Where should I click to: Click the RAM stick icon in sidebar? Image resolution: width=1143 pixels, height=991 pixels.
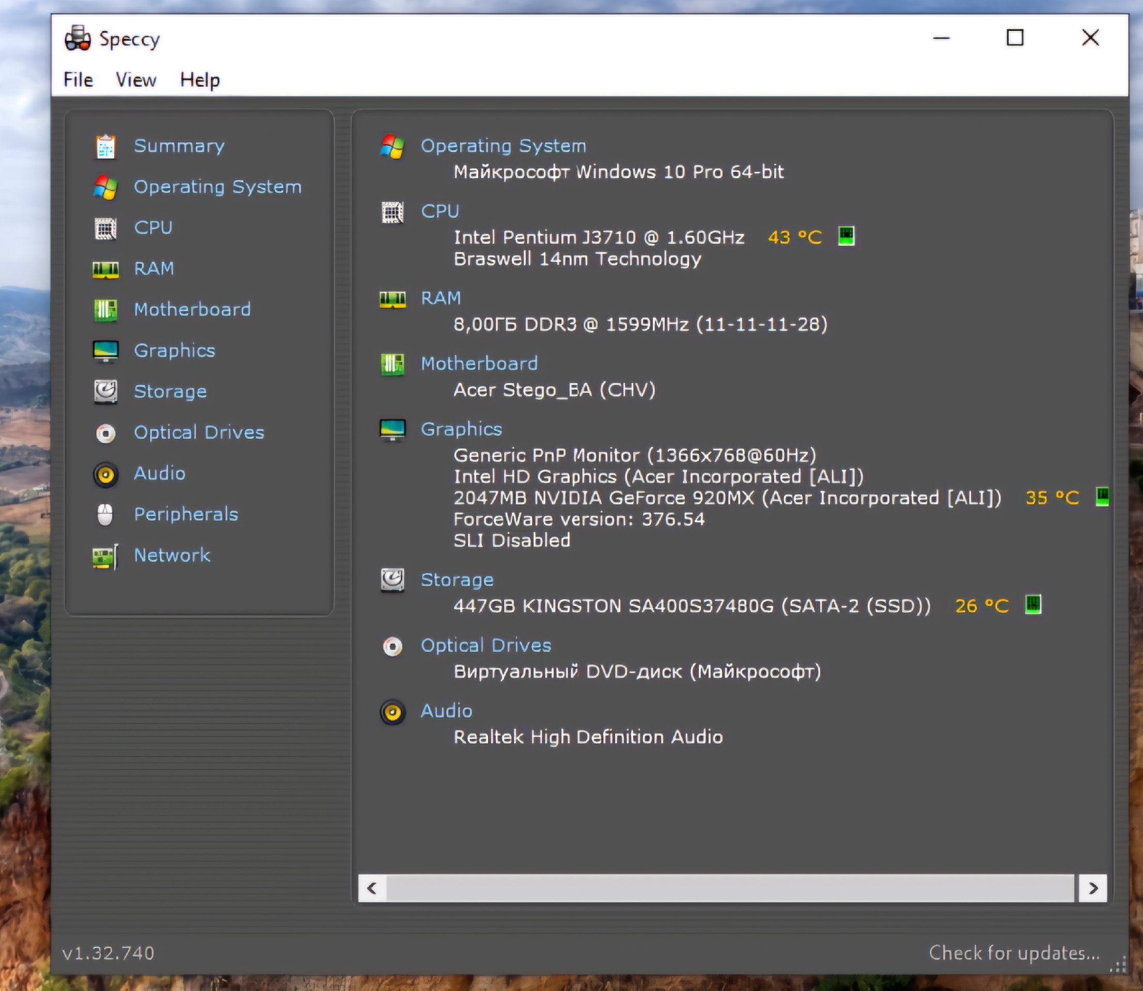point(105,269)
